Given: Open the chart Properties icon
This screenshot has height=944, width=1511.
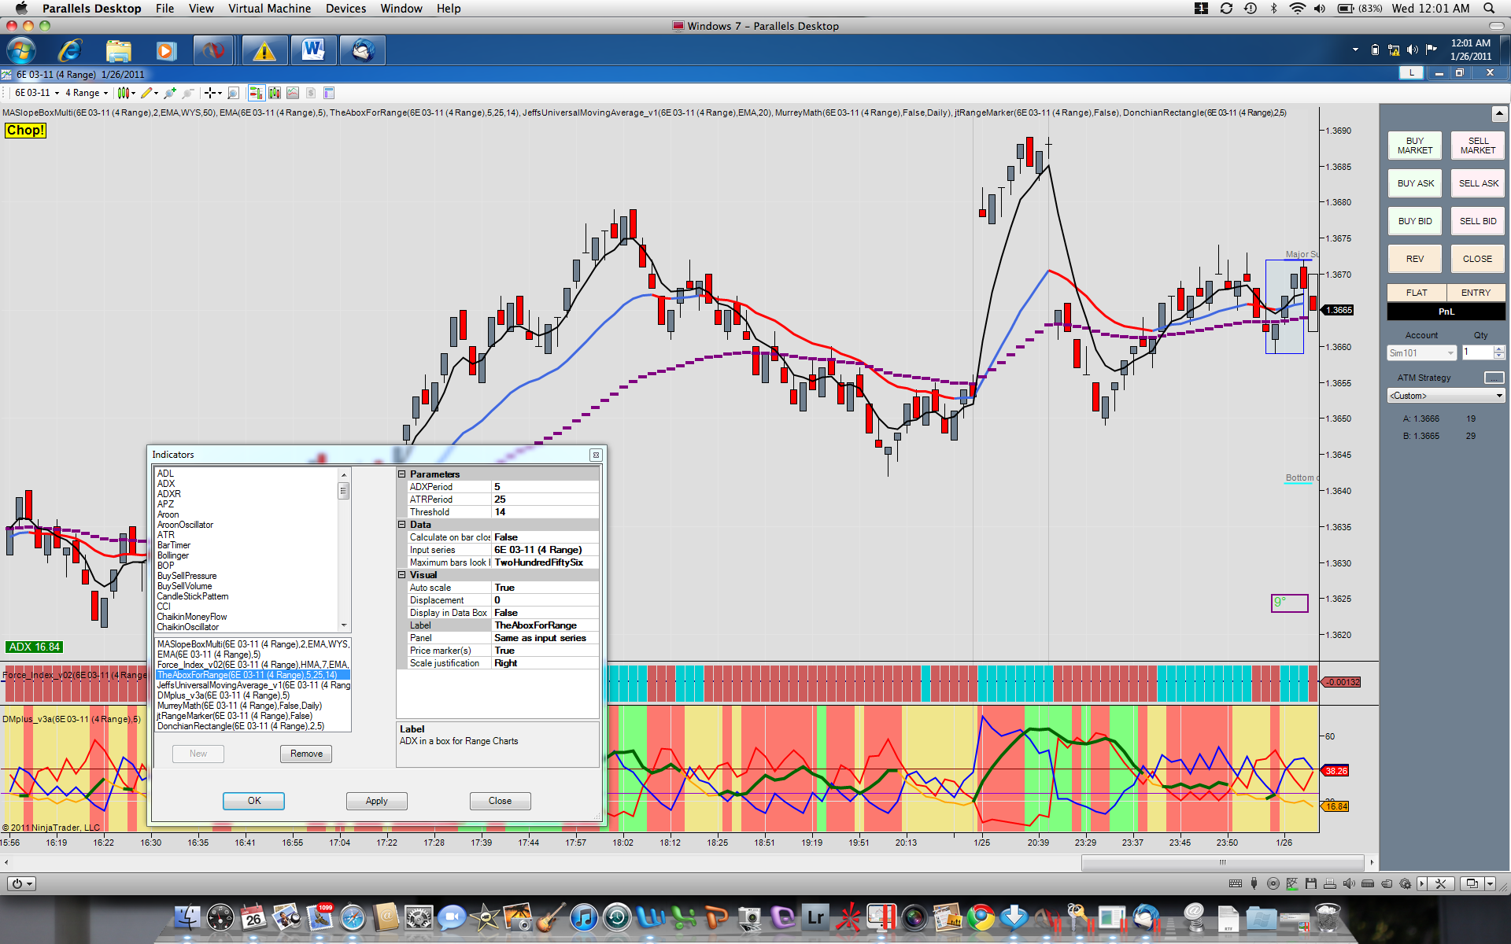Looking at the screenshot, I should [329, 93].
